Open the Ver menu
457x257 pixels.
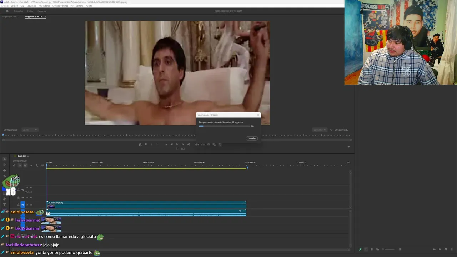72,6
